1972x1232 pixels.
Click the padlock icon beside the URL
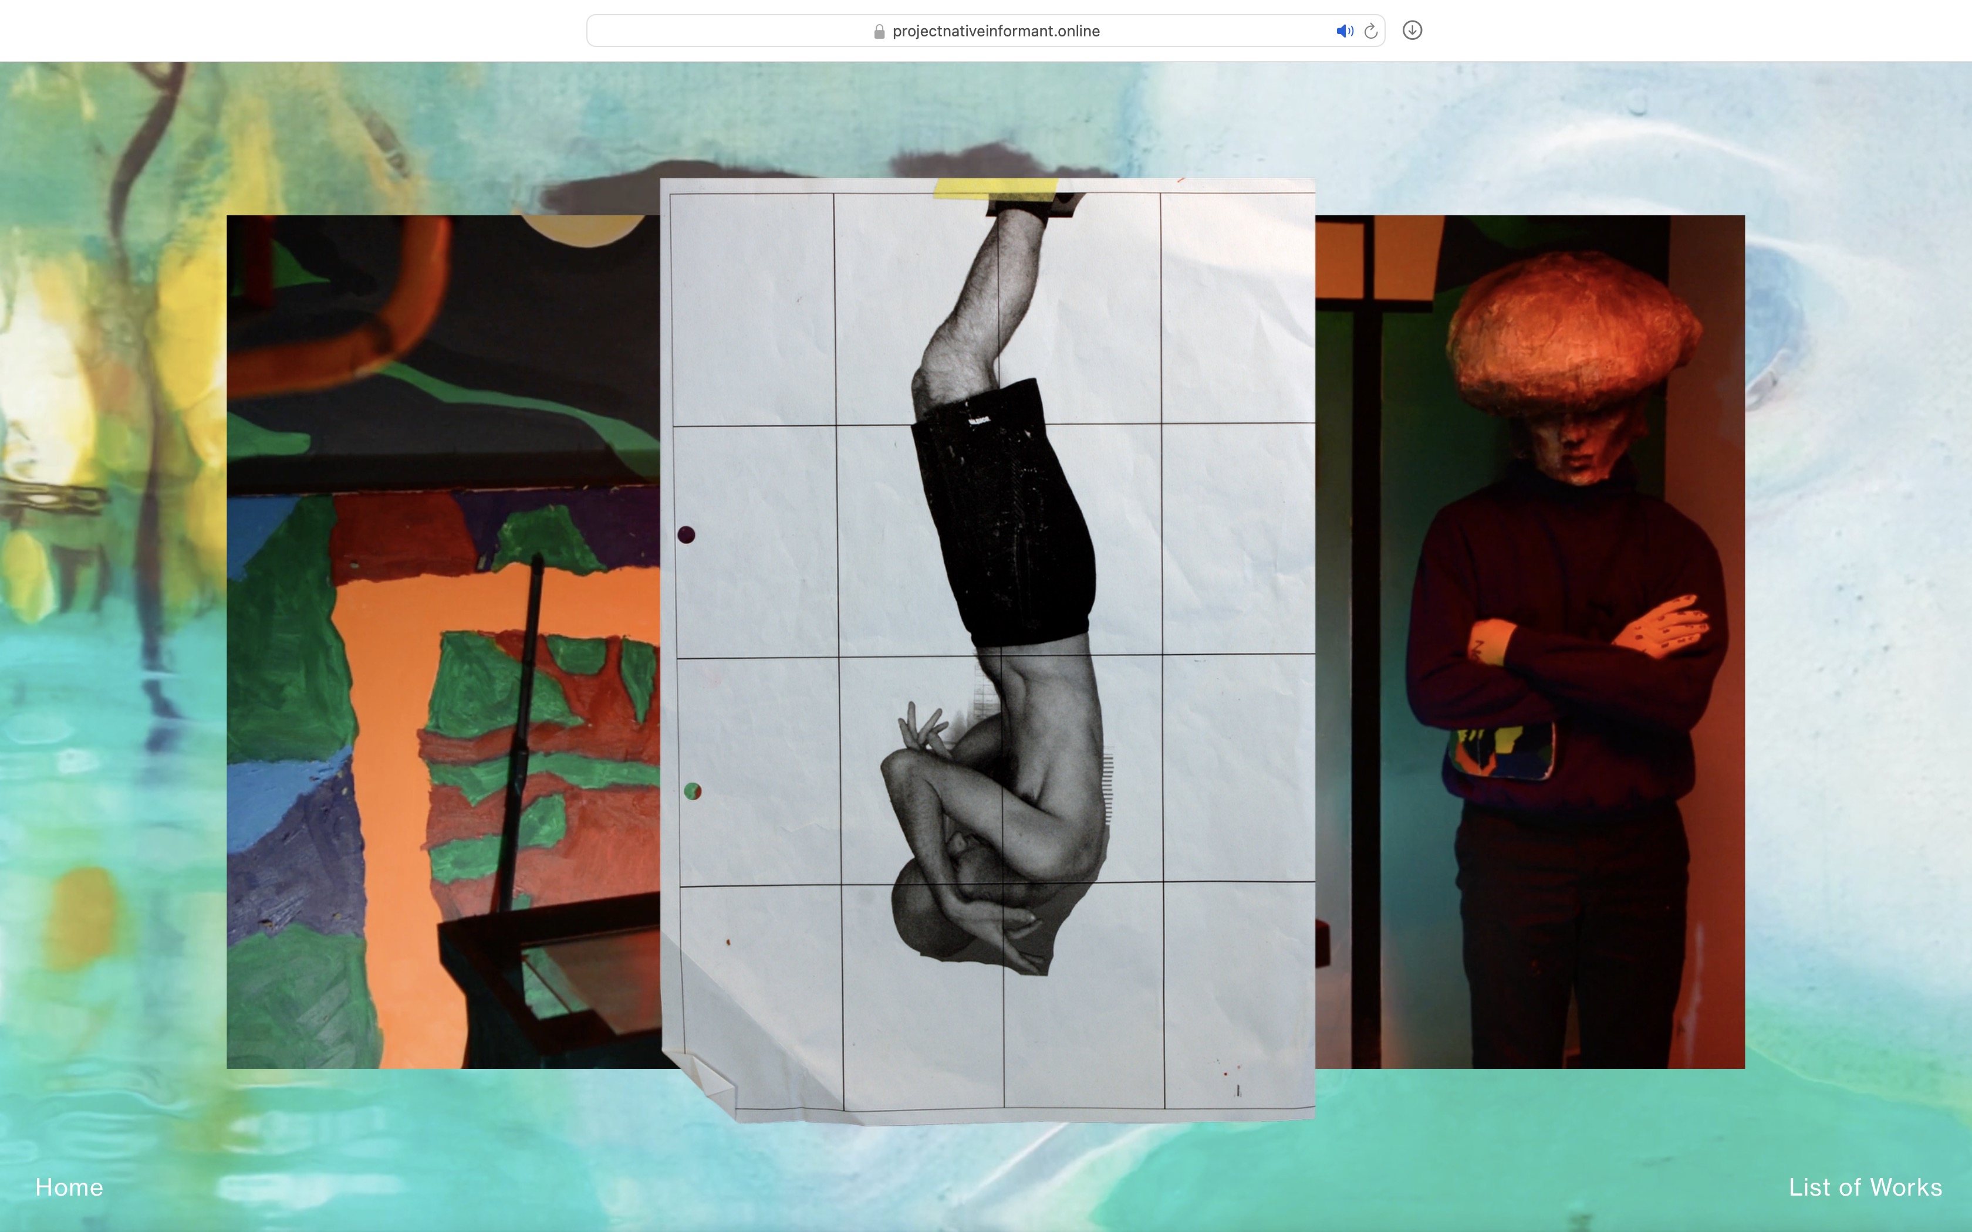[879, 32]
